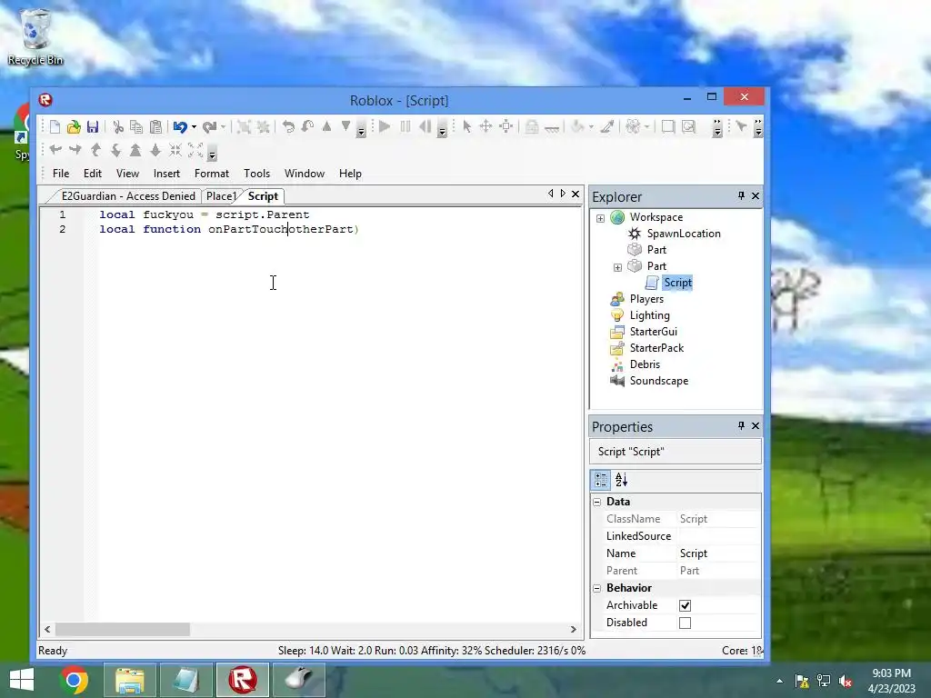Click the Dropper tool icon
This screenshot has height=698, width=931.
click(x=606, y=126)
